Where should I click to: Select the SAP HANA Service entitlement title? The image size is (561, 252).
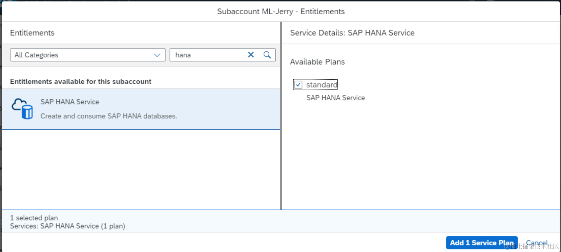point(70,102)
